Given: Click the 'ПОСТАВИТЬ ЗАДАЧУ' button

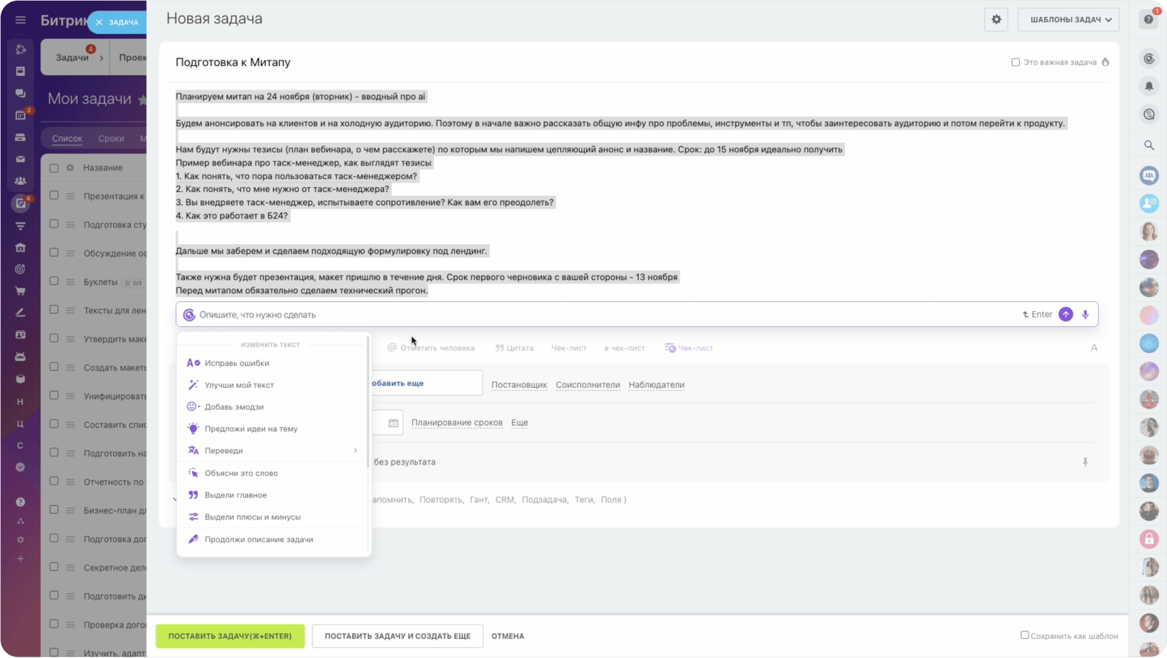Looking at the screenshot, I should point(230,635).
